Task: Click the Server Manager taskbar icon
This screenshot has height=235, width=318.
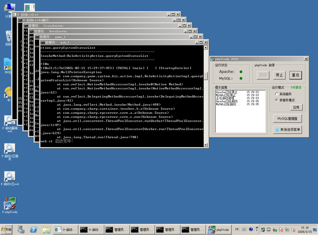Action: tap(21, 230)
